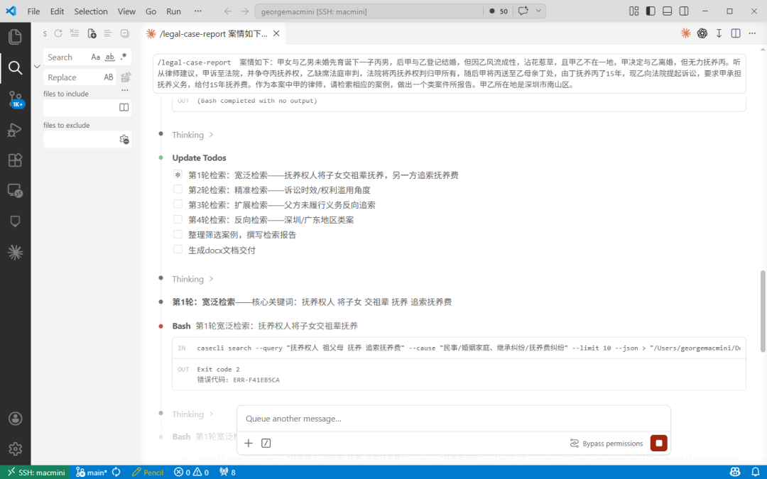Open the Edit menu
This screenshot has height=479, width=767.
[x=58, y=11]
